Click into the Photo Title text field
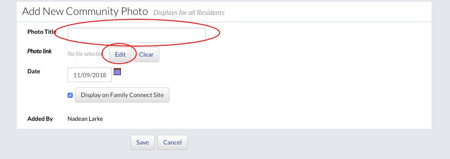450x159 pixels. click(x=136, y=35)
